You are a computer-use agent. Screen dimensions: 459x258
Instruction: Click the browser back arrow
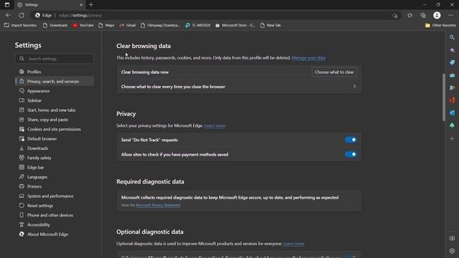(8, 15)
